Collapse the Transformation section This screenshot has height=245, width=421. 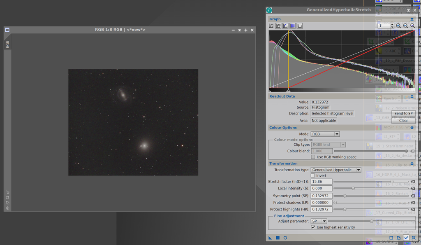pyautogui.click(x=412, y=163)
